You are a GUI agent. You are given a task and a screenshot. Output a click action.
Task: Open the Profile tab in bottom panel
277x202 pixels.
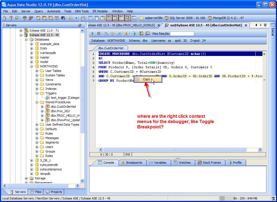[236, 163]
